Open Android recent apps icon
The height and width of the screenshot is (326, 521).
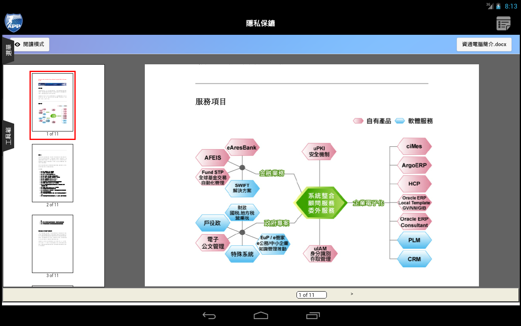[x=313, y=315]
